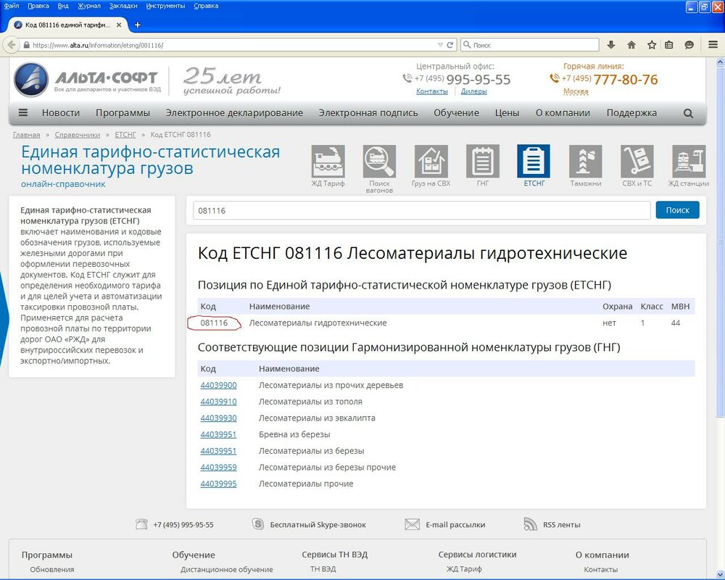This screenshot has width=725, height=580.
Task: Open Электронная подпись section
Action: [x=368, y=113]
